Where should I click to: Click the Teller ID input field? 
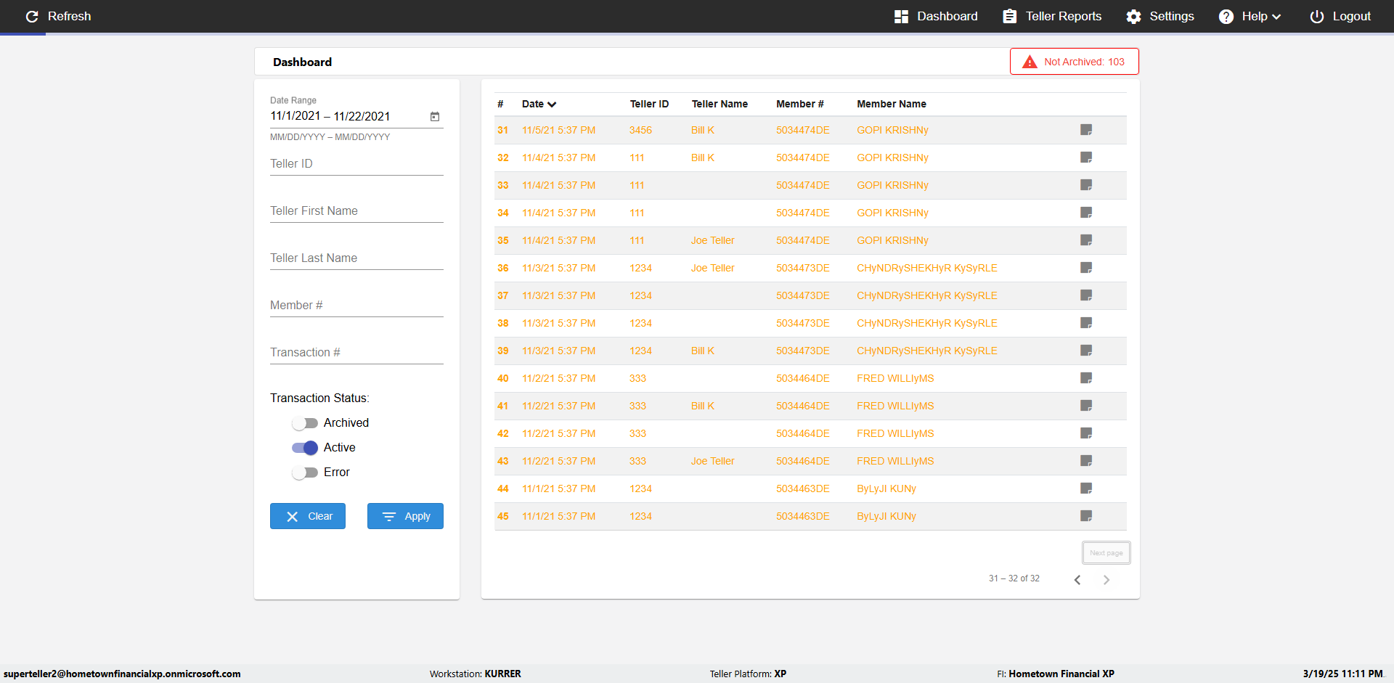click(356, 164)
